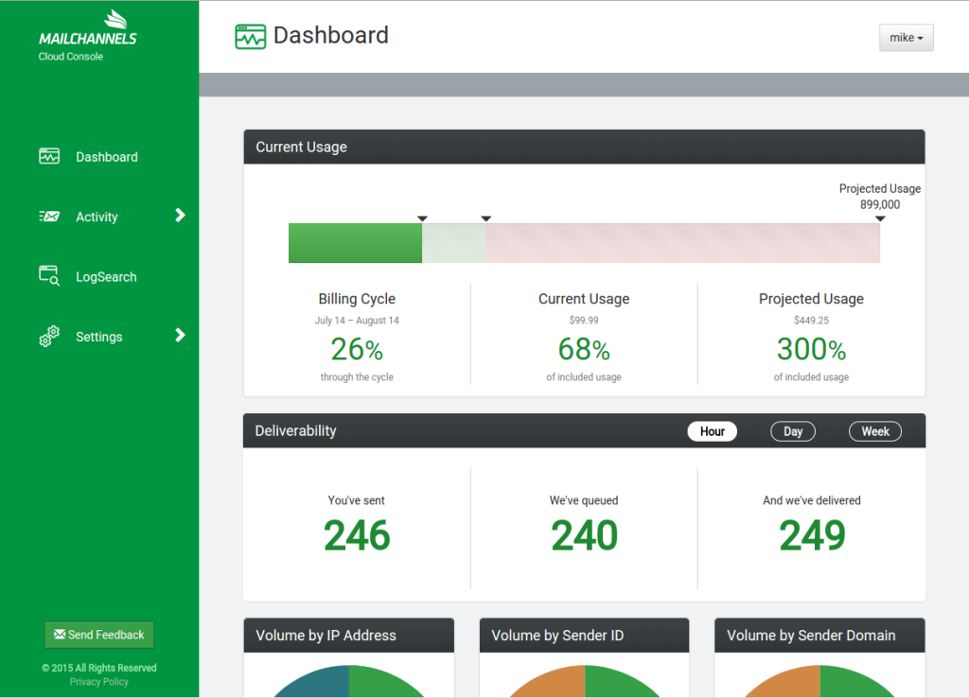Select the Hour deliverability range
The width and height of the screenshot is (969, 698).
712,431
